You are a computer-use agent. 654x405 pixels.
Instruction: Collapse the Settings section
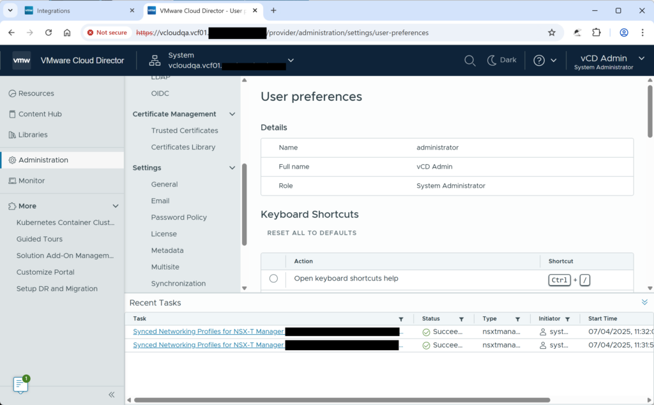point(232,167)
